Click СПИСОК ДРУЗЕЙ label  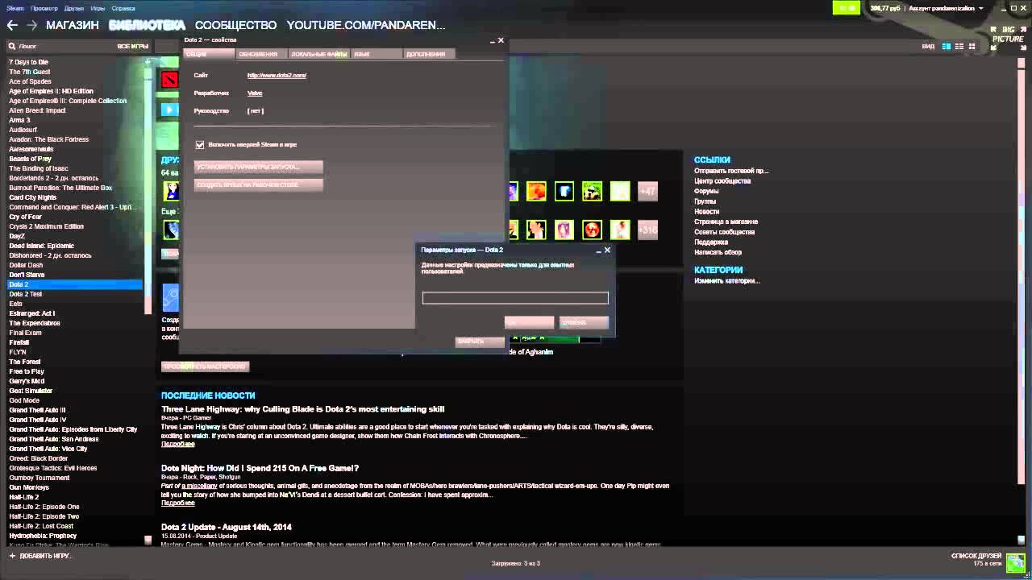point(976,557)
